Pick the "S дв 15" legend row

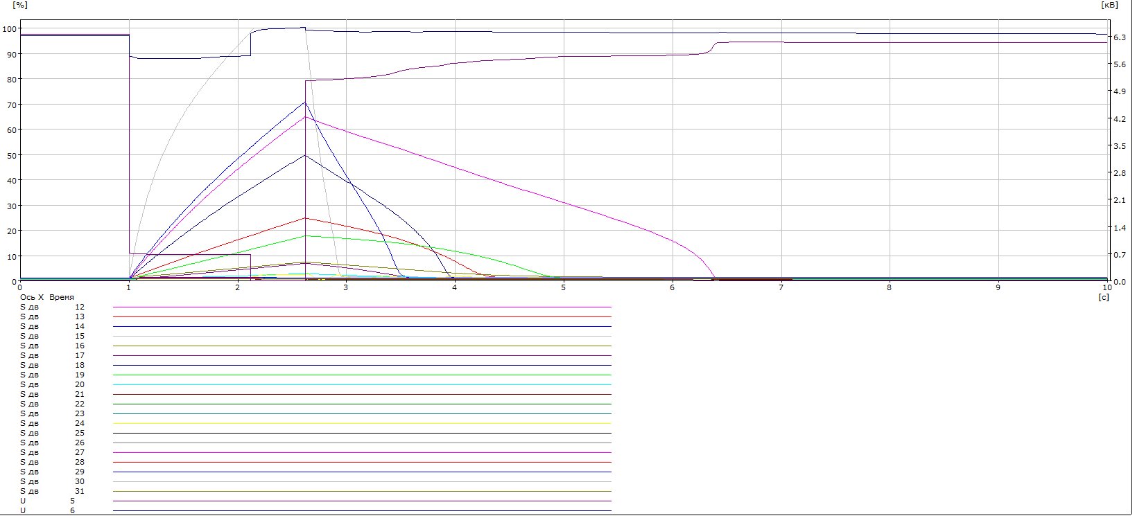[x=315, y=336]
